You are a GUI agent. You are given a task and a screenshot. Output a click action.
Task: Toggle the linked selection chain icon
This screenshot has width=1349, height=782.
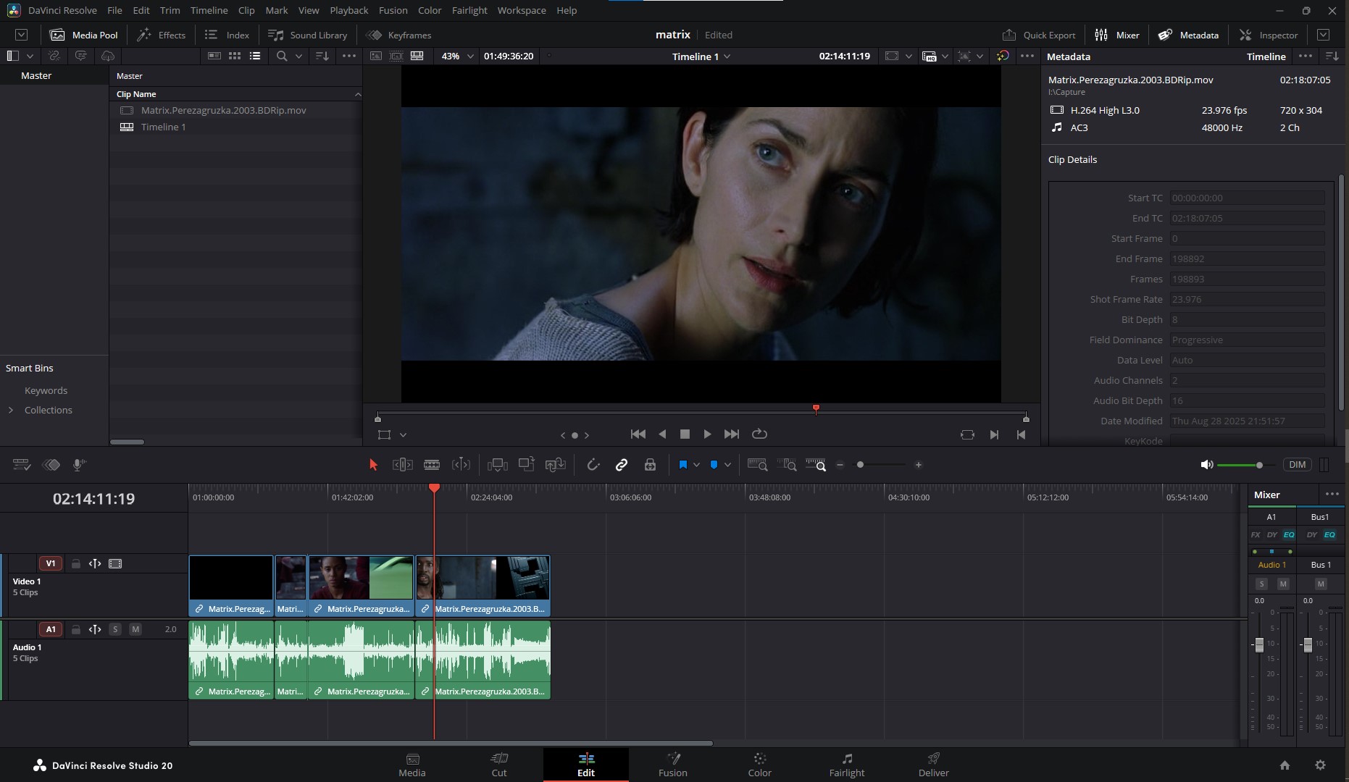[622, 465]
